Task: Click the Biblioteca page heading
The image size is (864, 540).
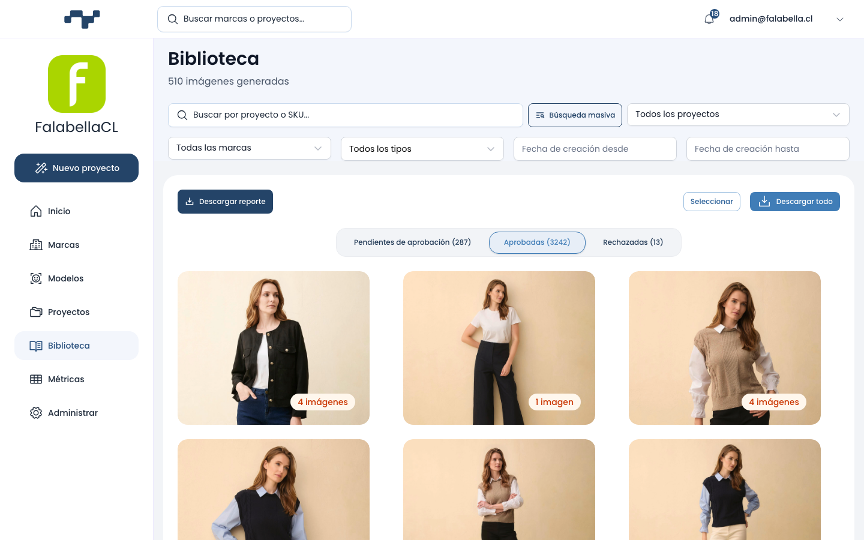Action: (x=214, y=59)
